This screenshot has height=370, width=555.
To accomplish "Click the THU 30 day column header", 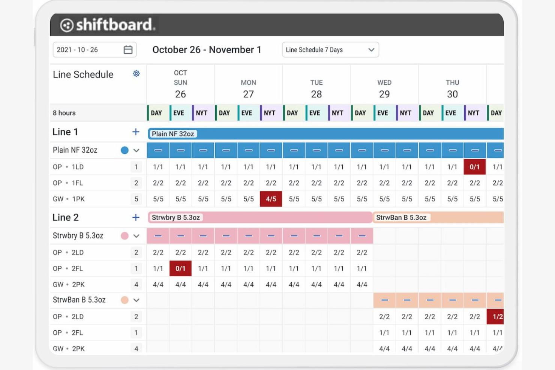I will [x=452, y=84].
